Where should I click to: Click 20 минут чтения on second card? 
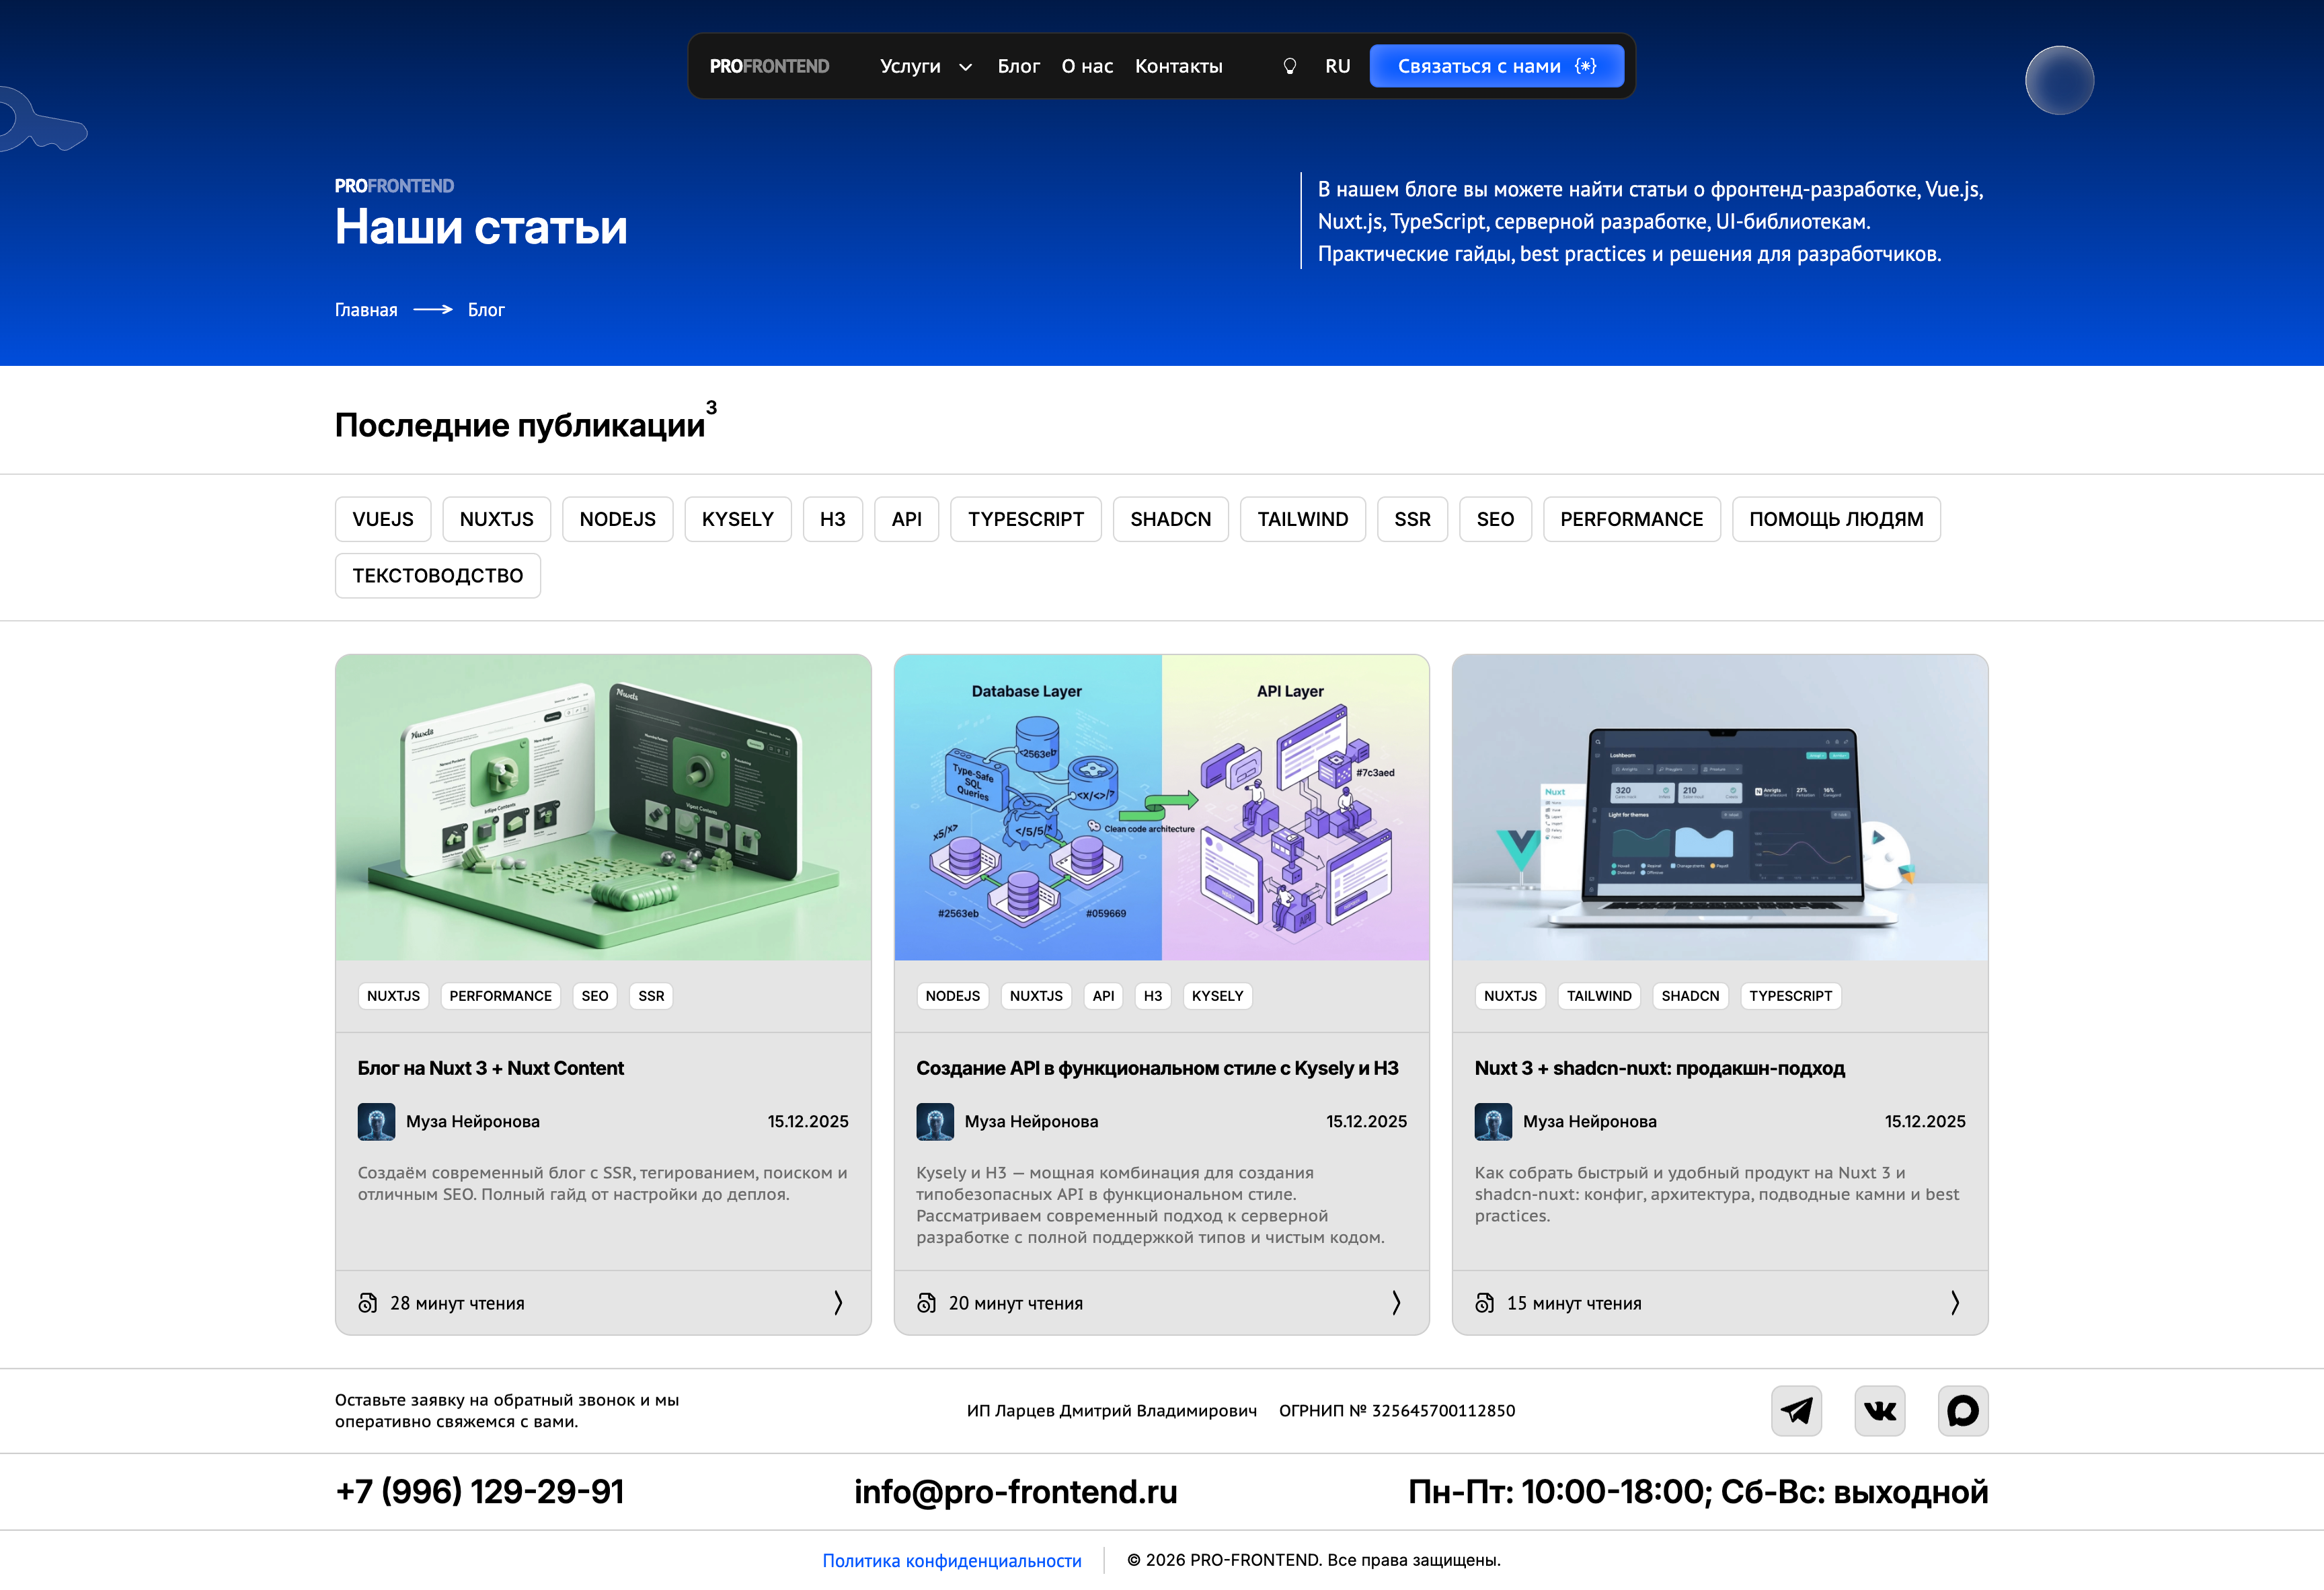(x=1015, y=1303)
